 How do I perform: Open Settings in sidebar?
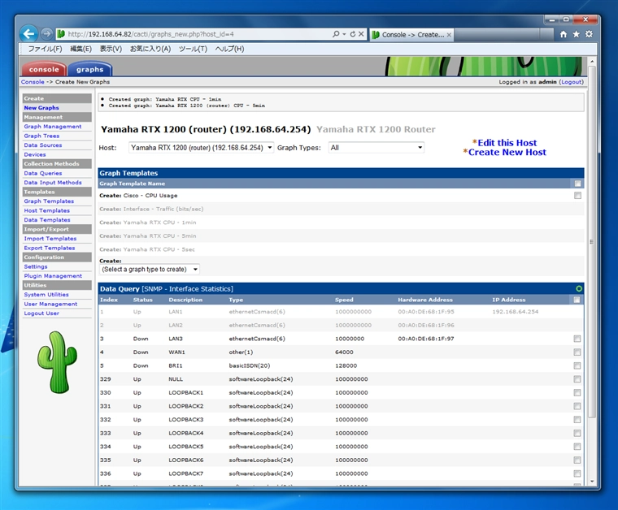tap(36, 266)
